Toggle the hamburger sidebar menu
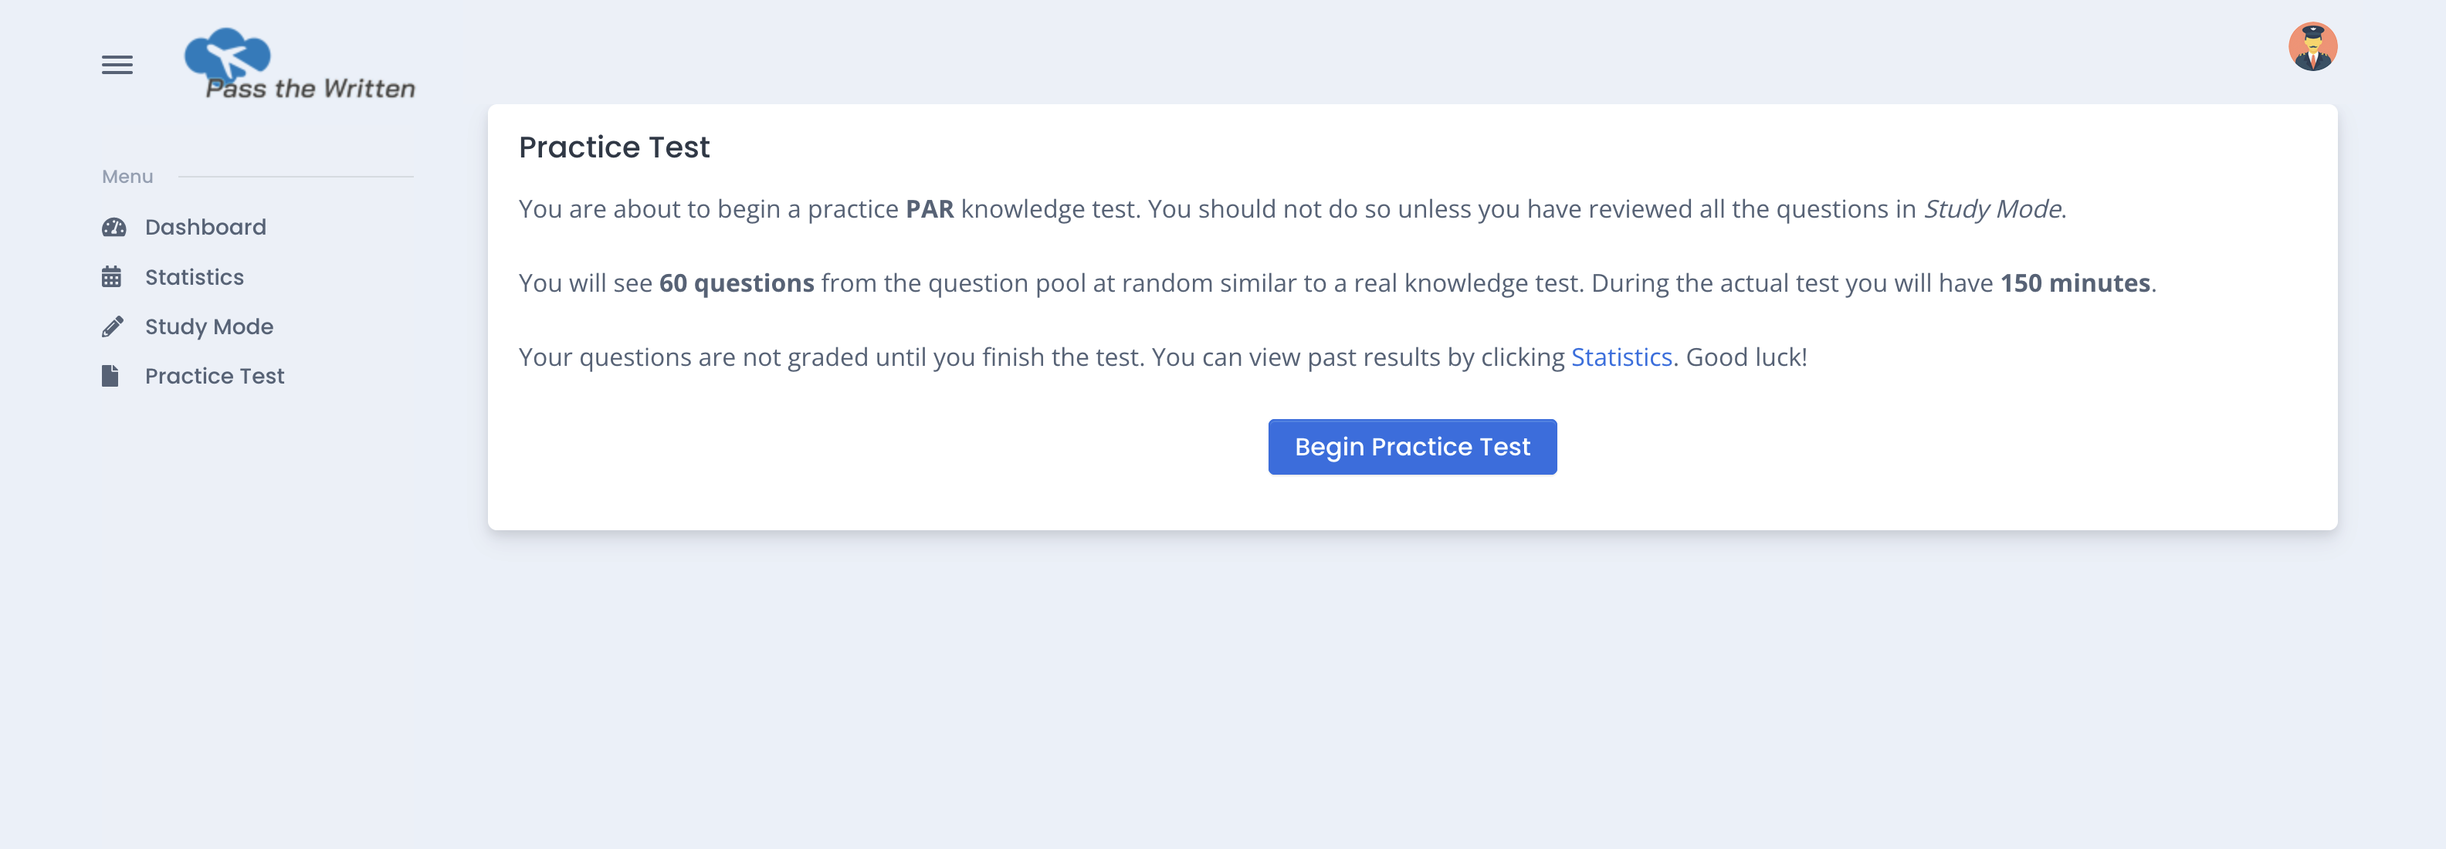The image size is (2446, 849). (117, 65)
